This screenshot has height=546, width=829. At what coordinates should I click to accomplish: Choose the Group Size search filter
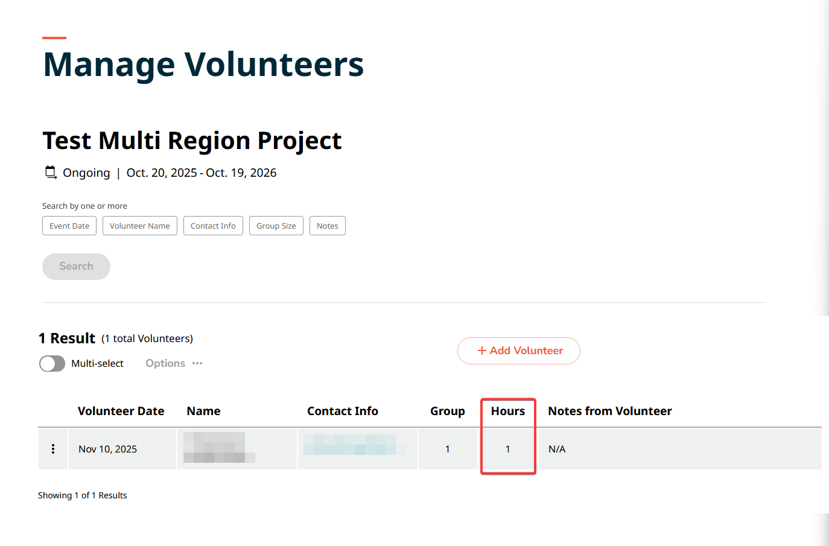[x=276, y=226]
